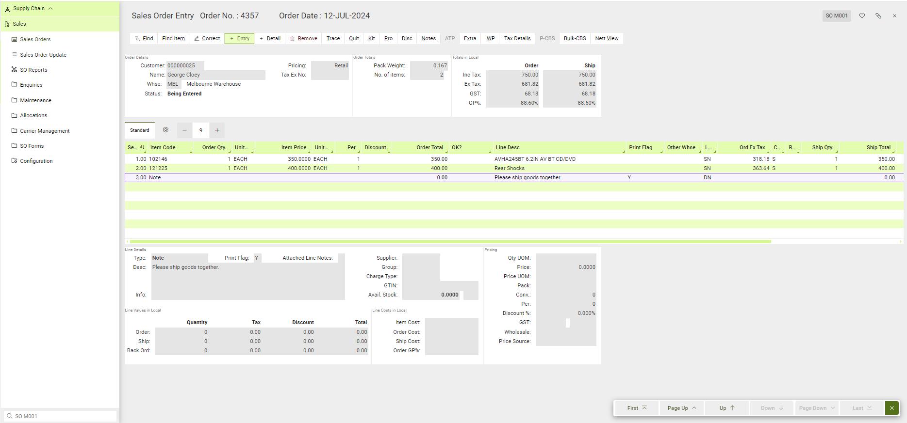Click the Kit toolbar button
Image resolution: width=907 pixels, height=423 pixels.
pos(371,38)
